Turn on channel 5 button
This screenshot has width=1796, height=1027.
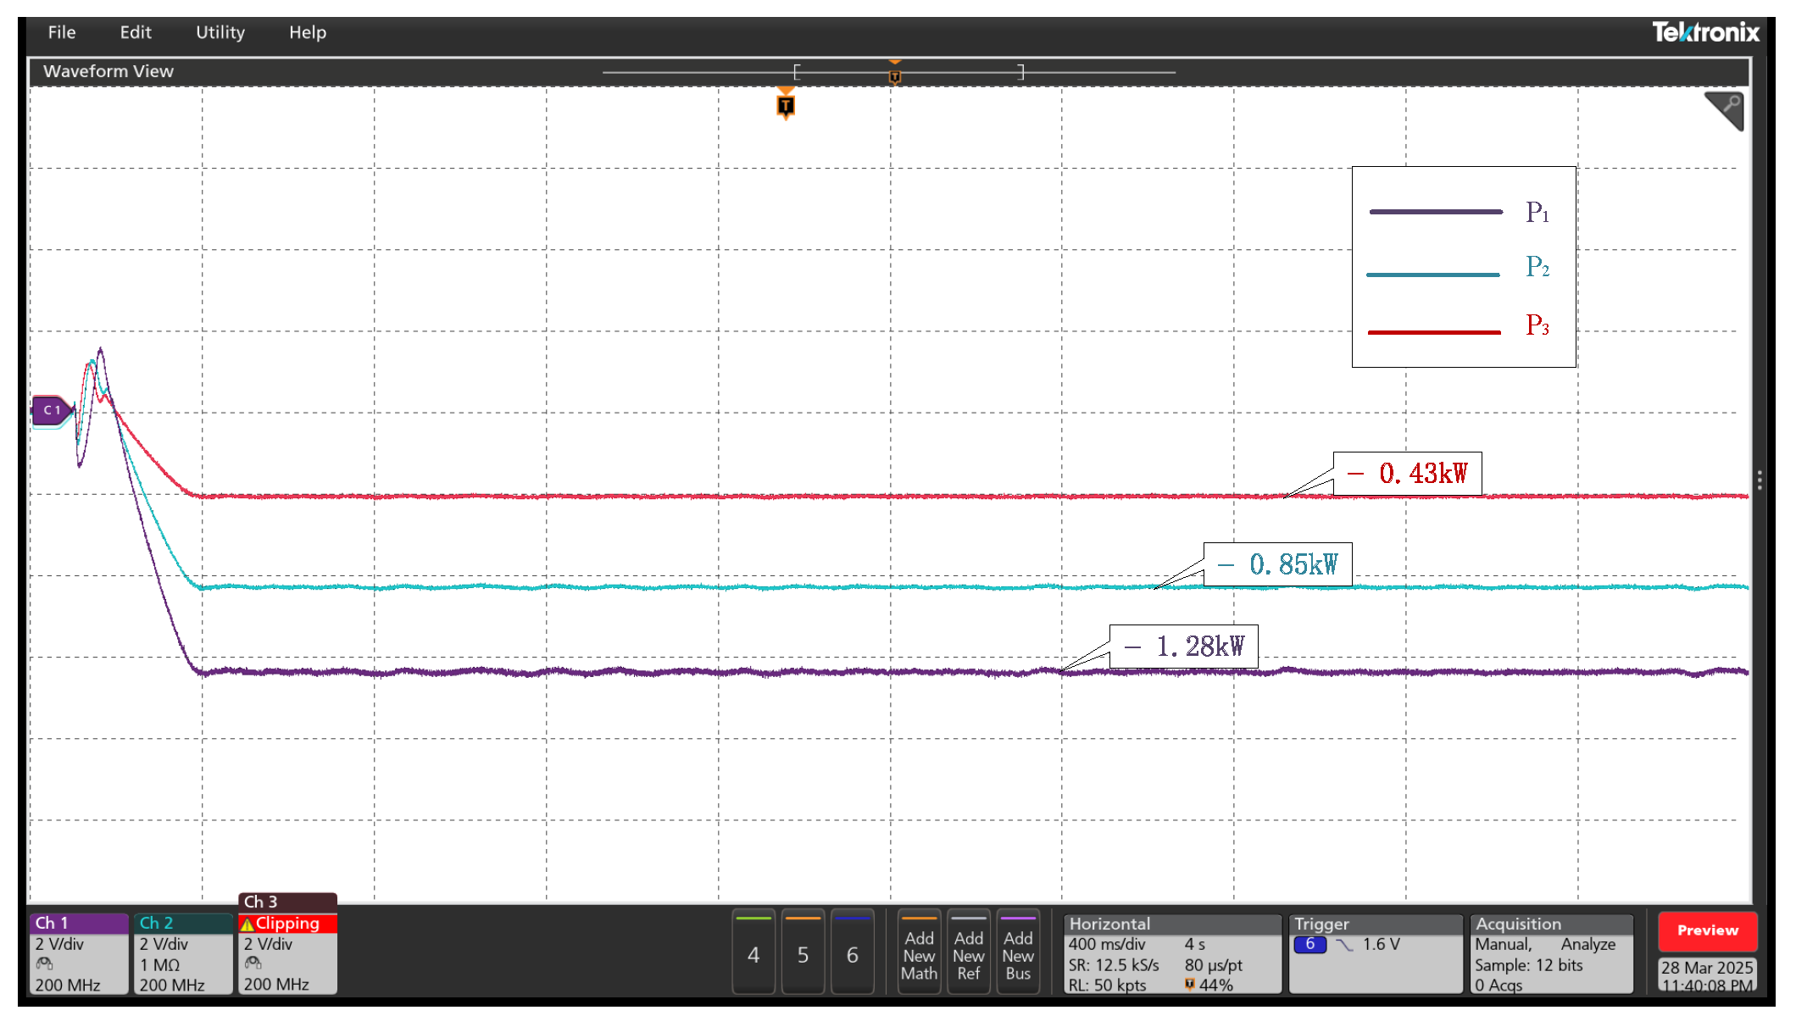point(803,955)
